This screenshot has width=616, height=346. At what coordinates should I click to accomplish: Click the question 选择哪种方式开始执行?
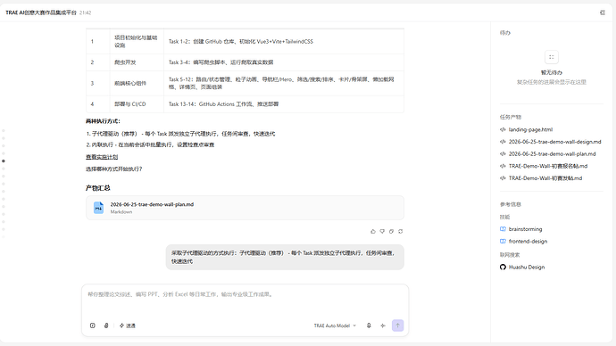pos(114,169)
